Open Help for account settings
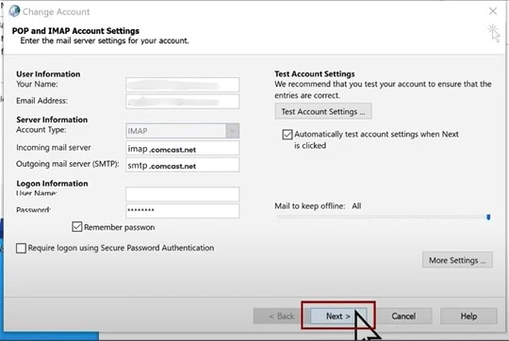This screenshot has height=341, width=509. (468, 316)
